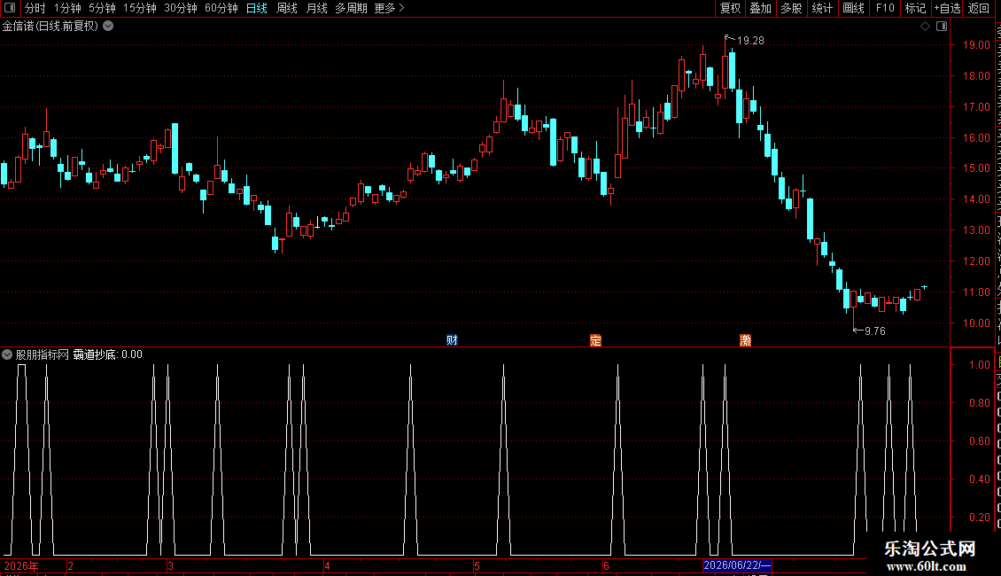The height and width of the screenshot is (576, 1001).
Task: Open F10 company information
Action: [885, 8]
